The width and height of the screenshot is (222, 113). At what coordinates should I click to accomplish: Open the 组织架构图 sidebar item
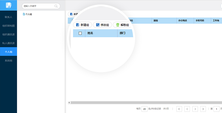[8, 26]
